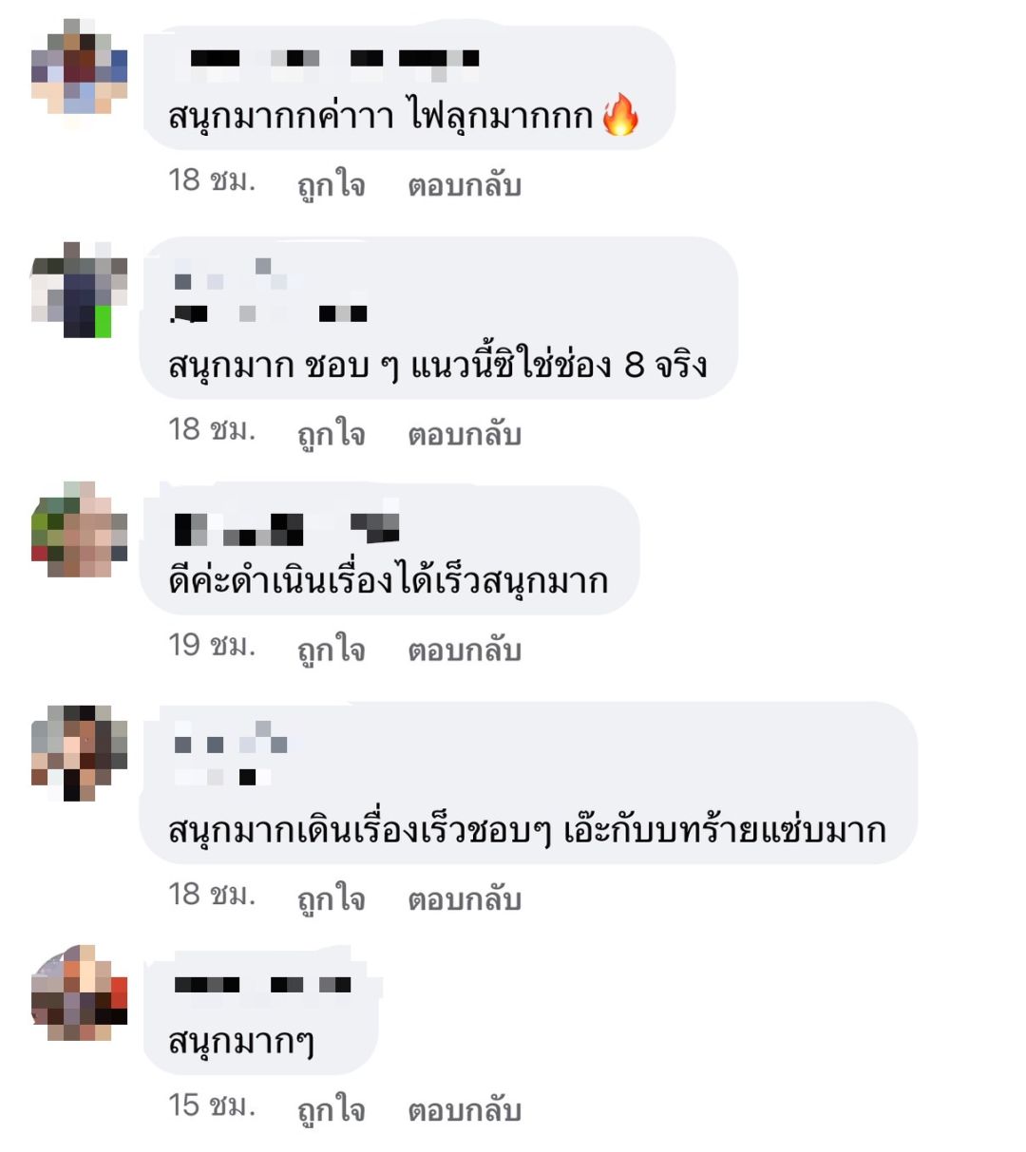The height and width of the screenshot is (1152, 1026).
Task: Click ถูกใจ under the ช่อง 8 comment
Action: 331,434
